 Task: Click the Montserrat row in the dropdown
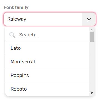coord(47,62)
